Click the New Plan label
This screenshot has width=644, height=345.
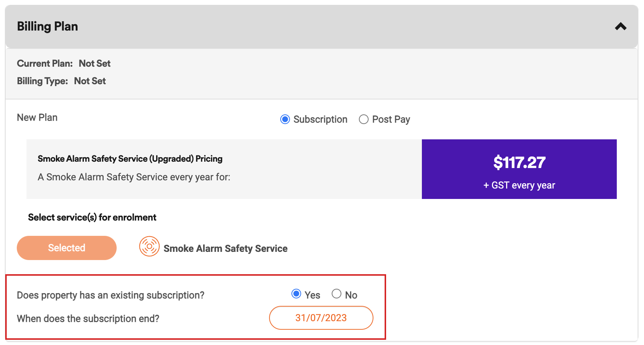tap(37, 117)
